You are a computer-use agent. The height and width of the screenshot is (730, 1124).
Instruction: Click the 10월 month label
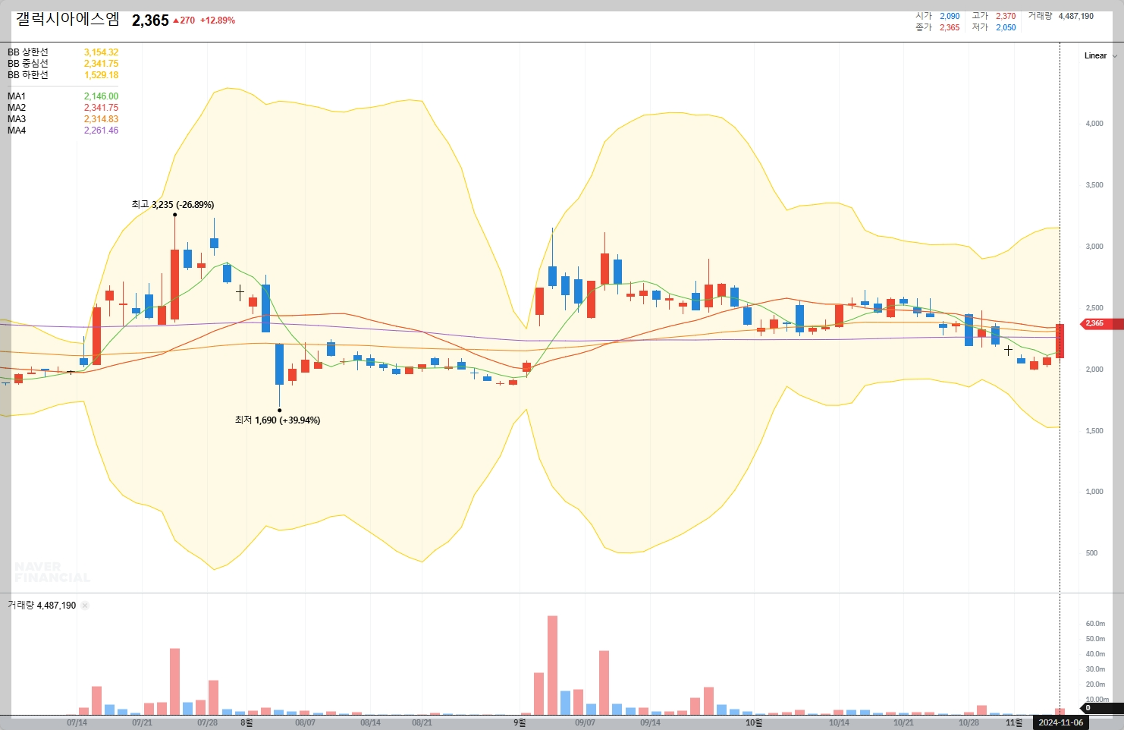pos(753,722)
